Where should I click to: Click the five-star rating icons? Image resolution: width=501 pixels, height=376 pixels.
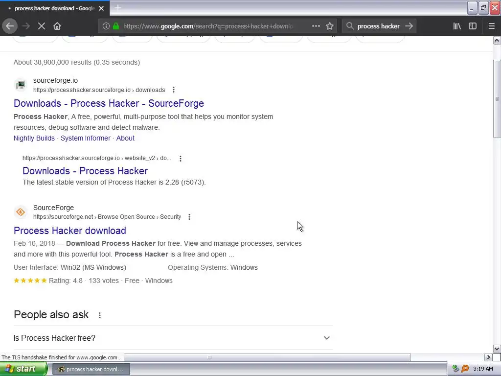pos(30,281)
